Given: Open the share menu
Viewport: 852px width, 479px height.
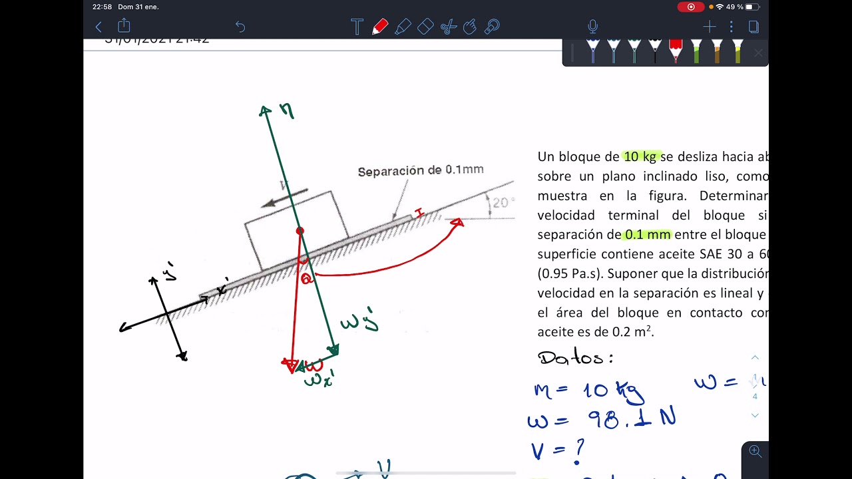Looking at the screenshot, I should tap(124, 26).
